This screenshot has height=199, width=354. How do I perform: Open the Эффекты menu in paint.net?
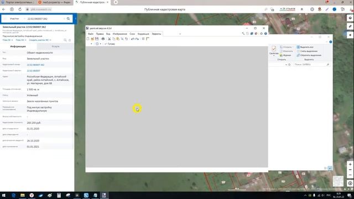(156, 34)
